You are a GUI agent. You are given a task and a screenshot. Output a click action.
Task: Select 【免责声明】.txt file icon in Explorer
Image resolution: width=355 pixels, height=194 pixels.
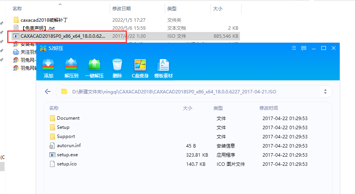16,28
